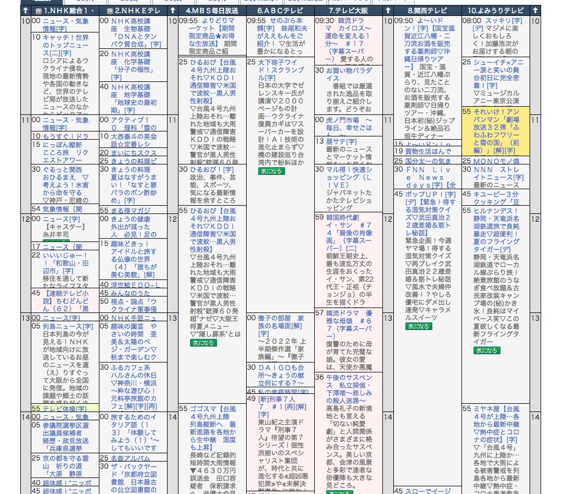The width and height of the screenshot is (562, 494).
Task: Open 連続テレビ小説 ちむどんどん program
Action: point(65,301)
